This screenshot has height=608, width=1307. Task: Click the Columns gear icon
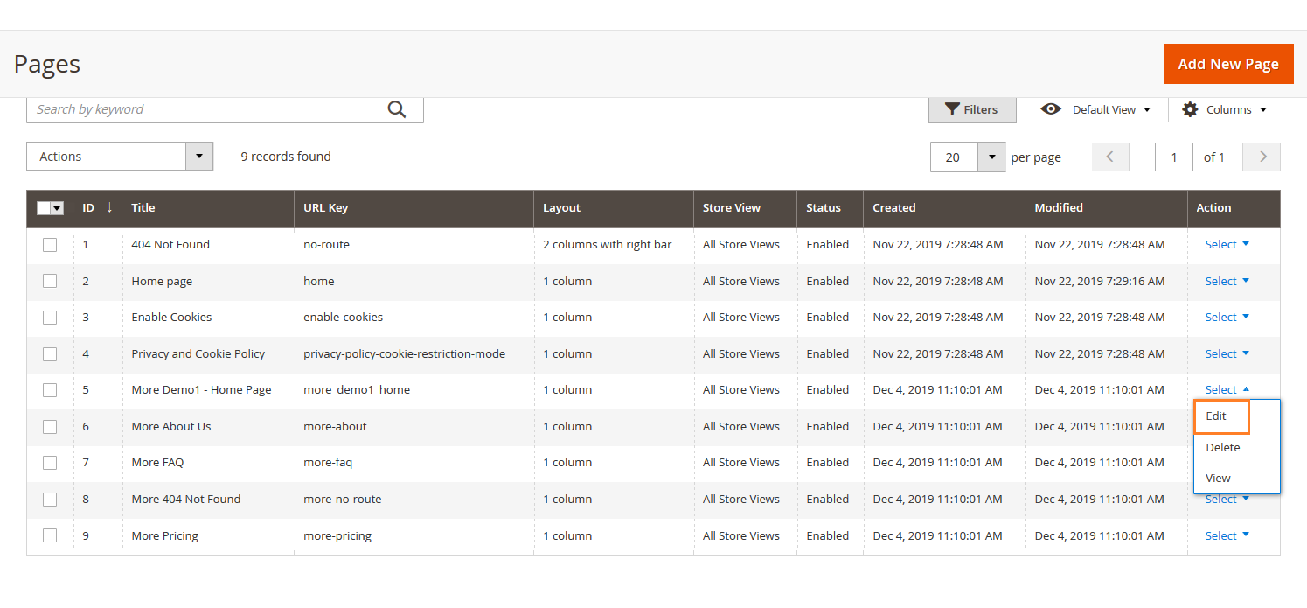1190,109
